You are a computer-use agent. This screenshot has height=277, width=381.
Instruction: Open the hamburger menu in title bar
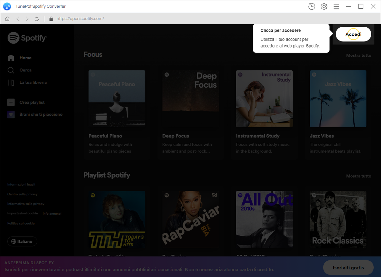click(x=336, y=6)
